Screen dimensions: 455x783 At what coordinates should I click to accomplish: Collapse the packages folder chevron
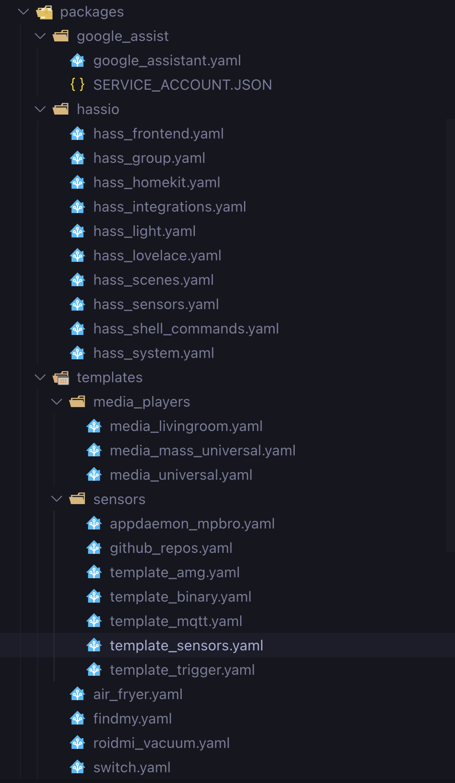pos(23,12)
